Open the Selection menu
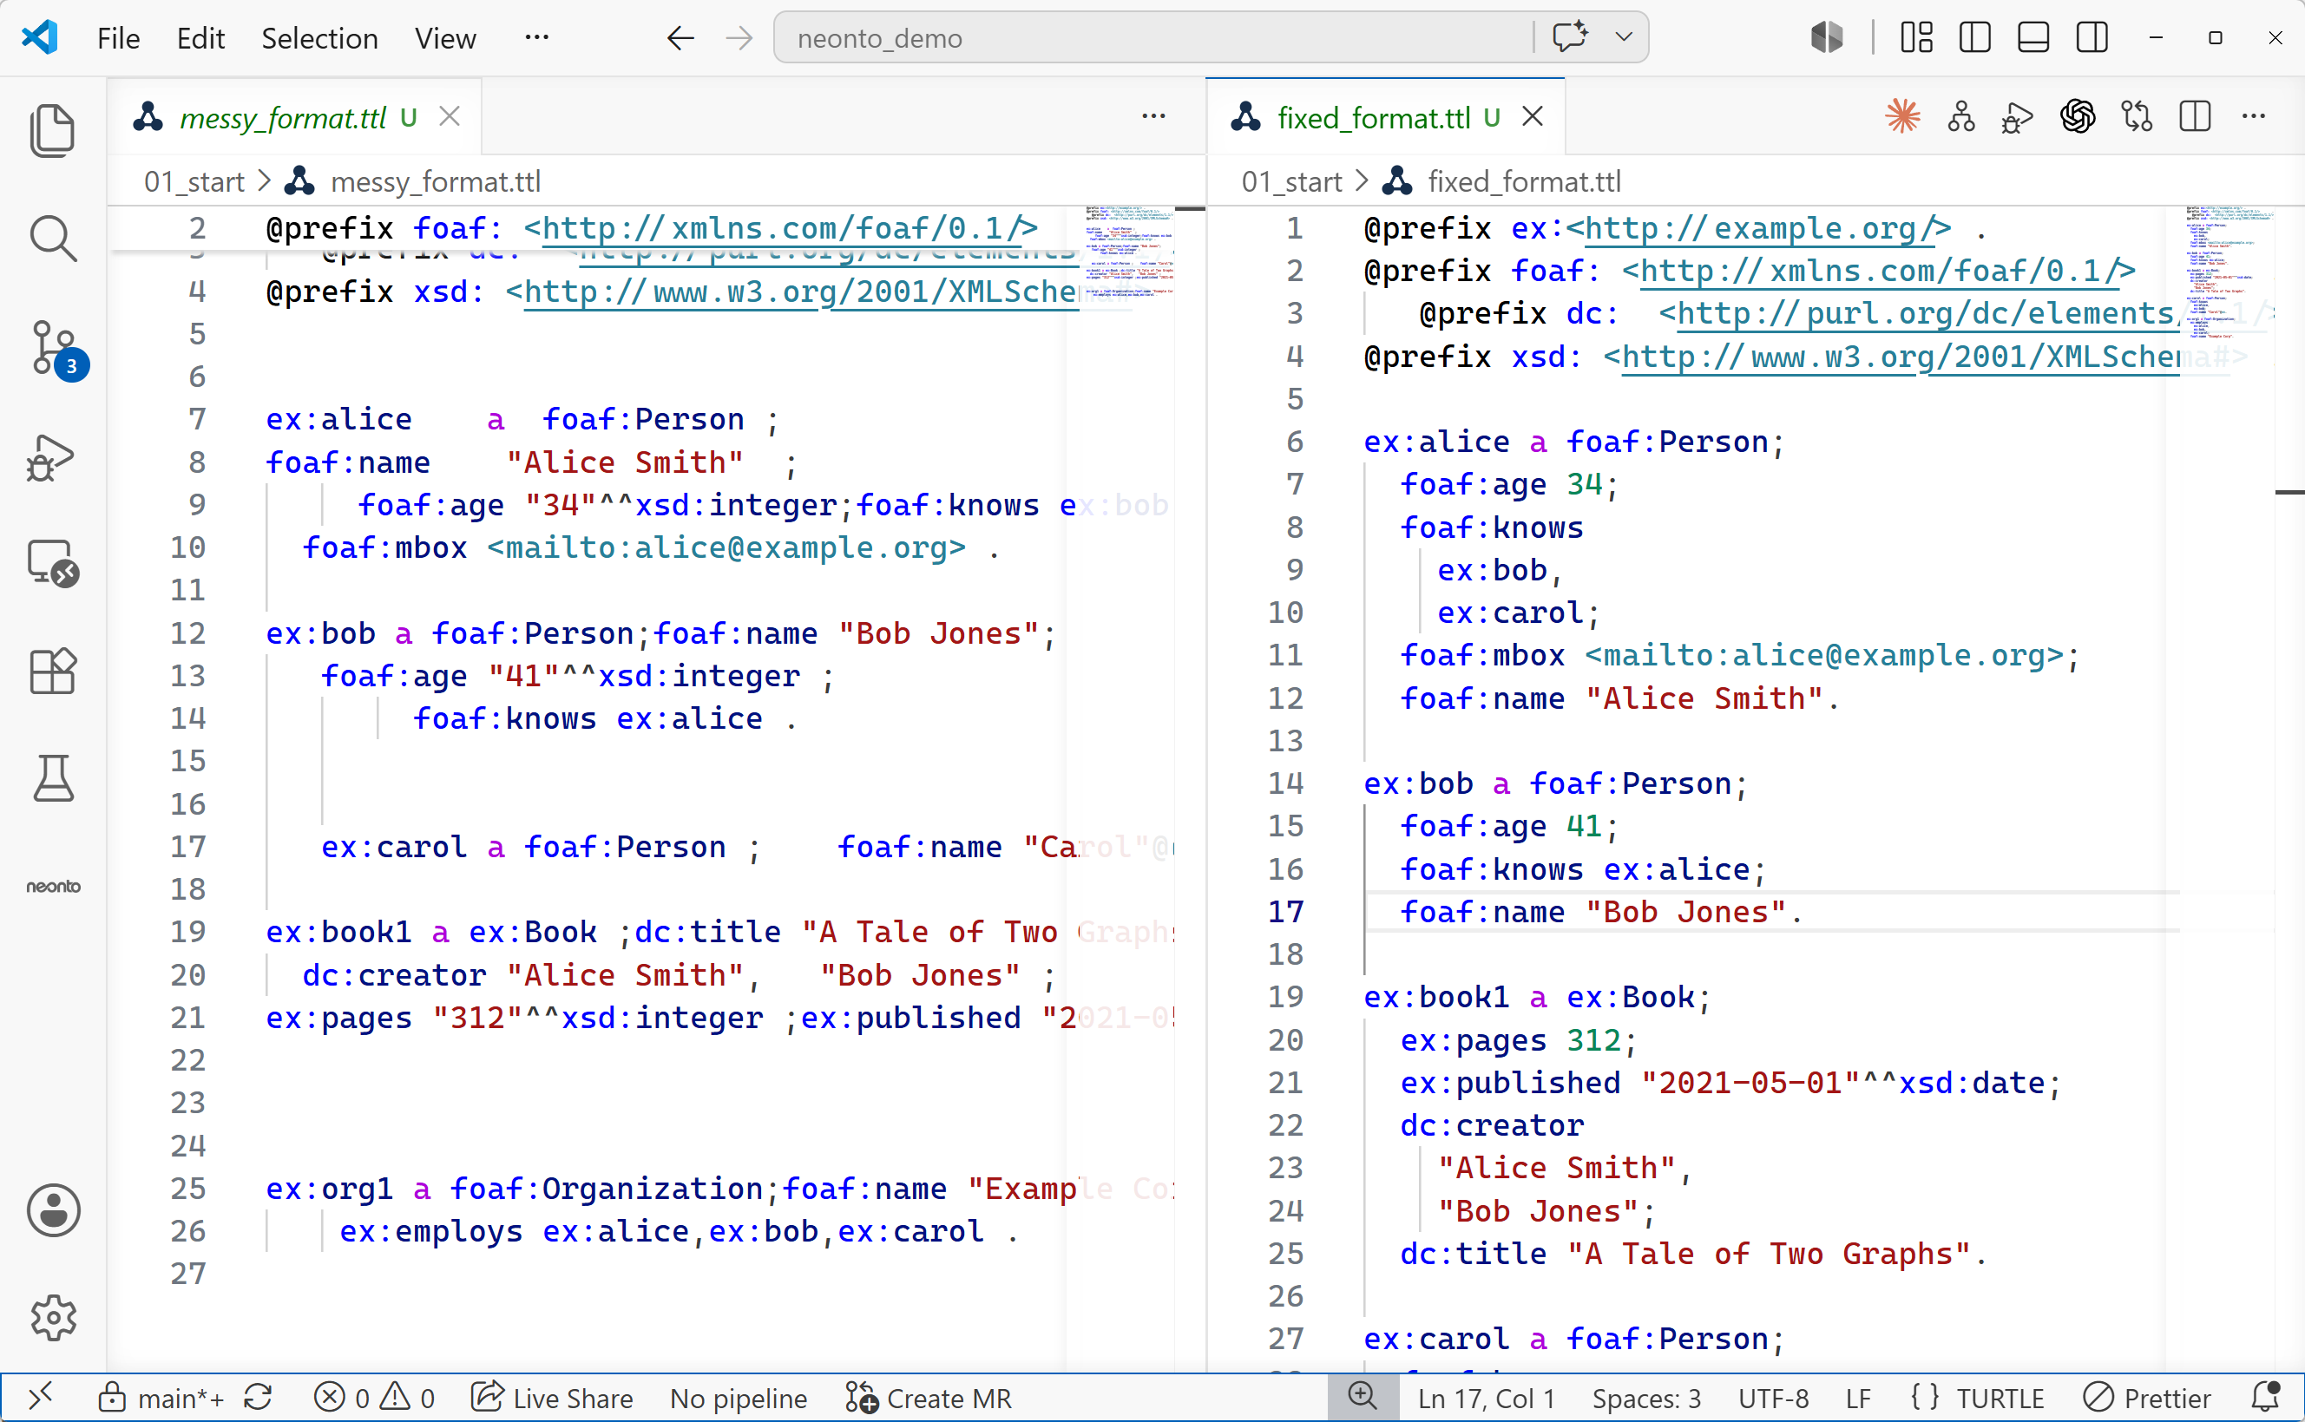This screenshot has height=1422, width=2305. [x=319, y=38]
